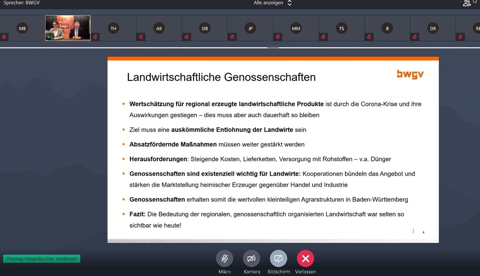Select the BWGV speaker video thumbnail

(x=68, y=28)
